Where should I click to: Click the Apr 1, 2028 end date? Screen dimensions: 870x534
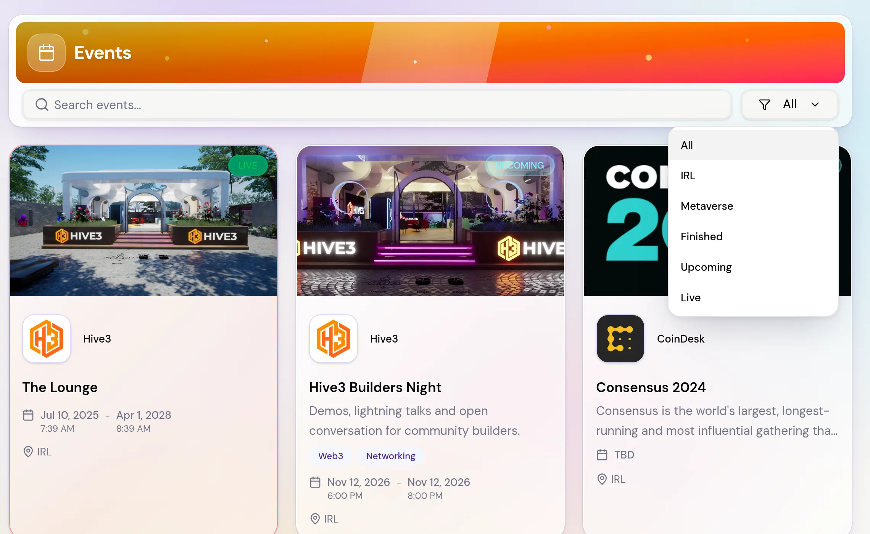pyautogui.click(x=143, y=415)
